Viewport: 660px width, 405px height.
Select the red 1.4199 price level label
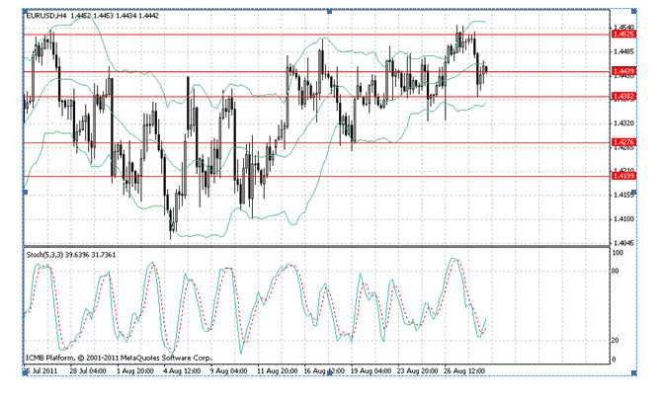[623, 176]
